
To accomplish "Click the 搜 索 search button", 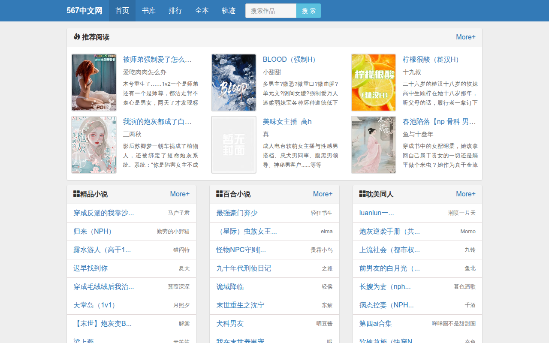I will [x=309, y=11].
